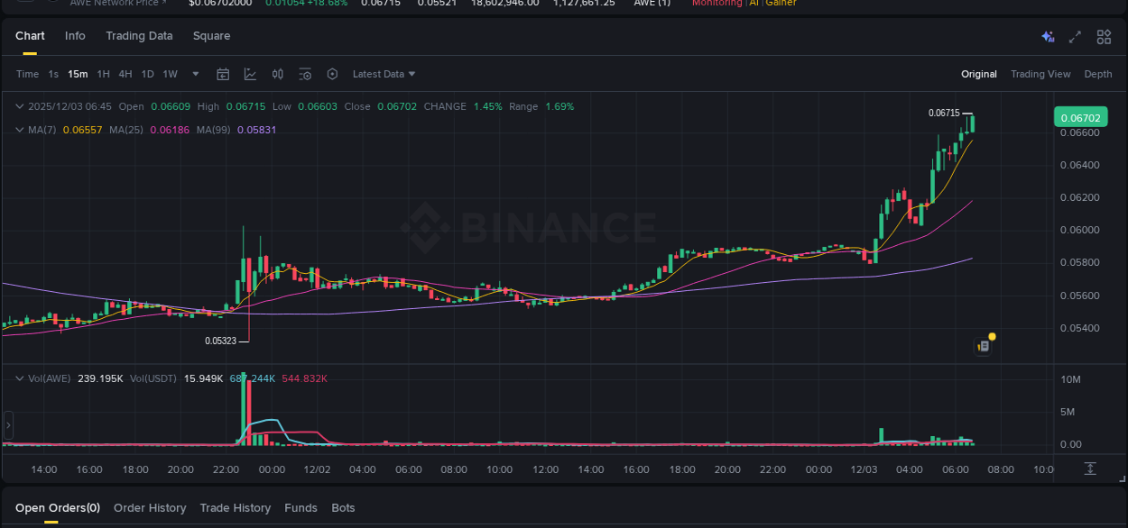This screenshot has width=1128, height=528.
Task: Open the hexagon chart settings icon
Action: tap(332, 74)
